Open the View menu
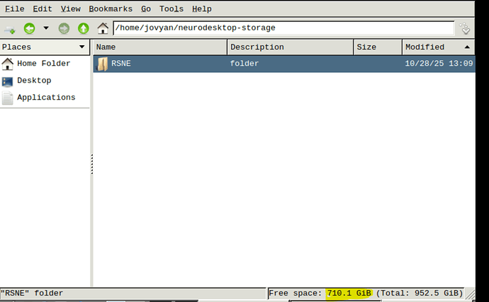The height and width of the screenshot is (302, 489). click(x=70, y=8)
